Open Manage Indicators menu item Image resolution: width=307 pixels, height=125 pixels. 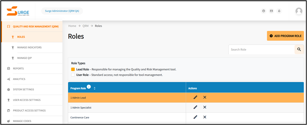pyautogui.click(x=29, y=47)
